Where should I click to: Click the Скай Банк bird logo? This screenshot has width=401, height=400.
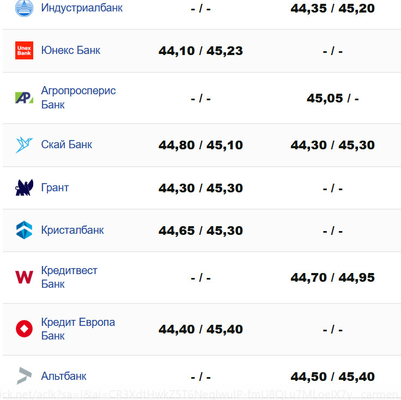(x=24, y=145)
